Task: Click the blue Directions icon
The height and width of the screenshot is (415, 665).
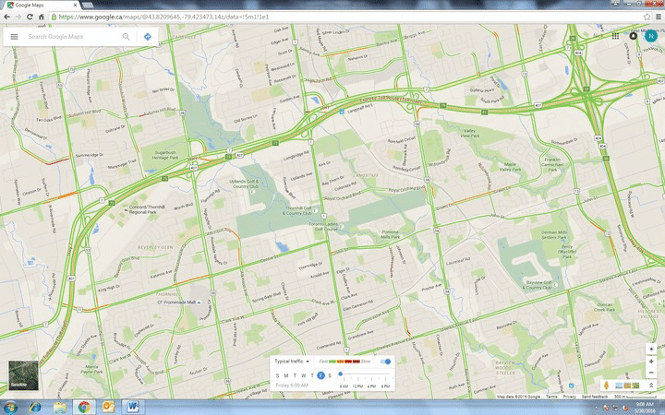Action: pyautogui.click(x=147, y=37)
